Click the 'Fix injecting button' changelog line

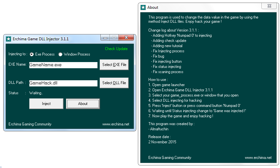point(167,61)
